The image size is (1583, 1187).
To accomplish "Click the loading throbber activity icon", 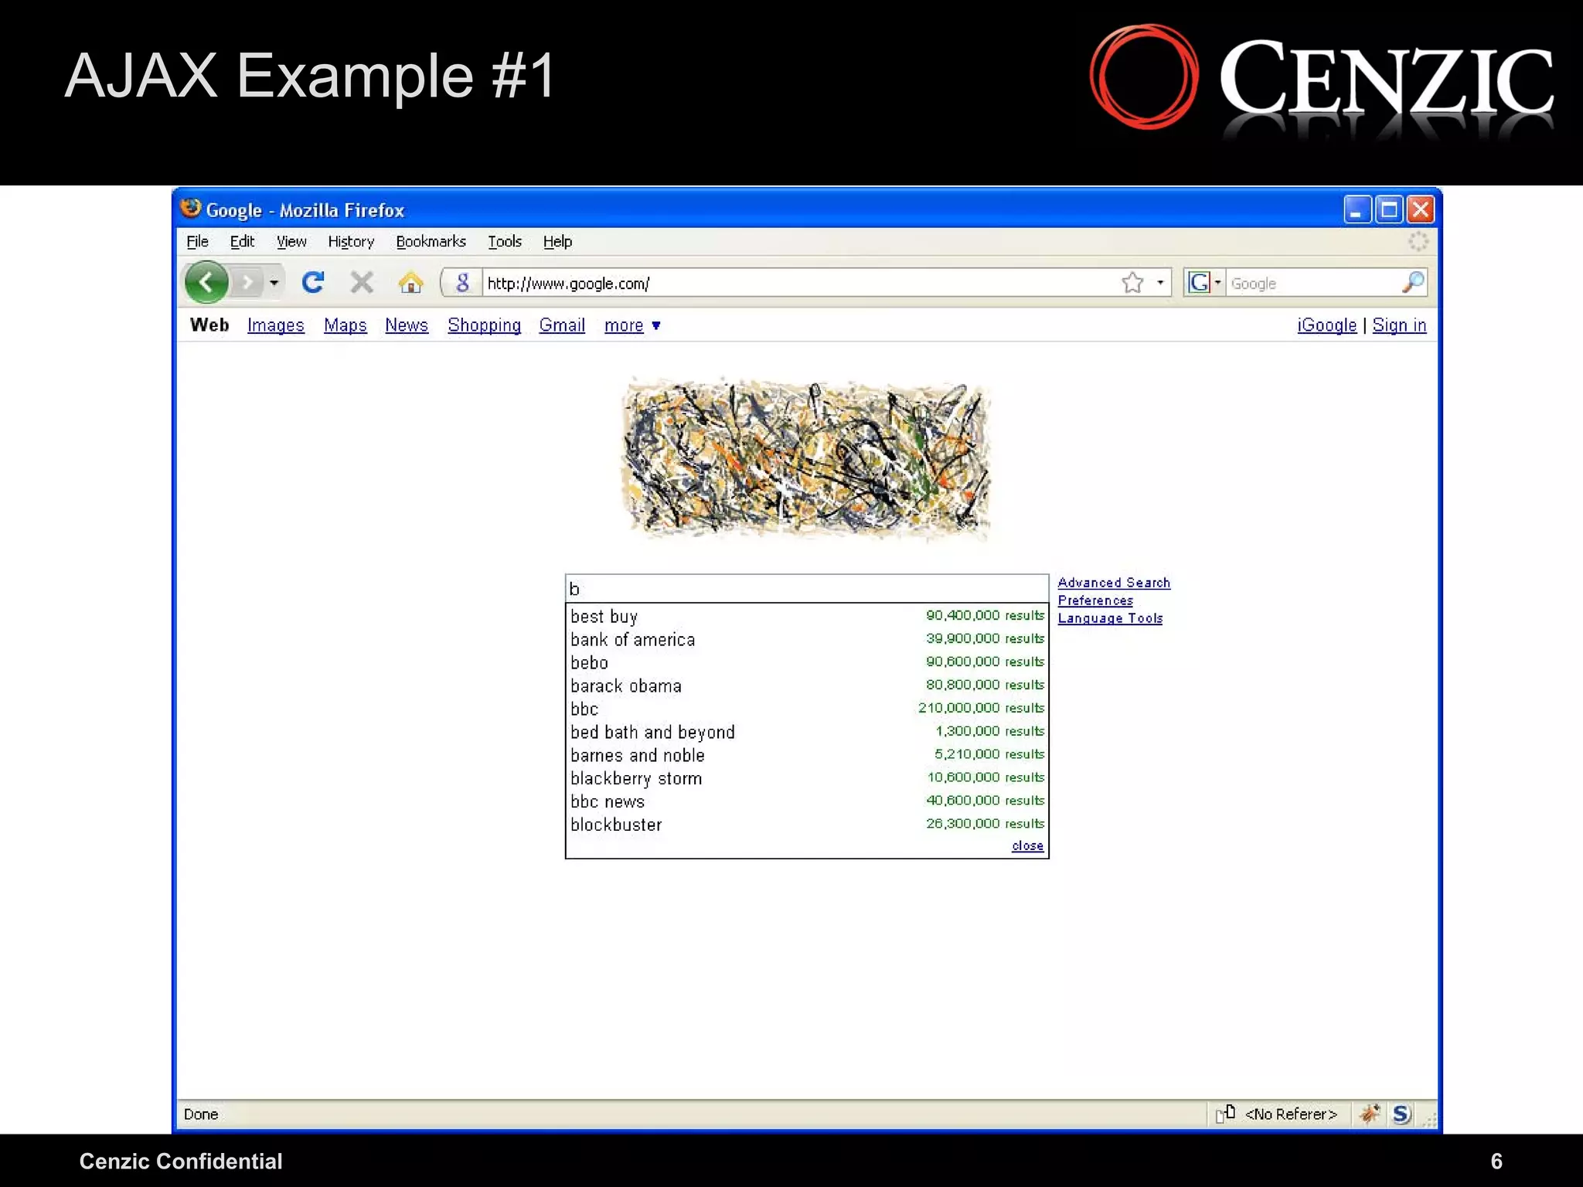I will tap(1418, 242).
